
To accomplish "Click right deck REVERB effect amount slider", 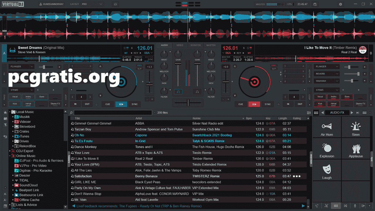I will pos(351,74).
